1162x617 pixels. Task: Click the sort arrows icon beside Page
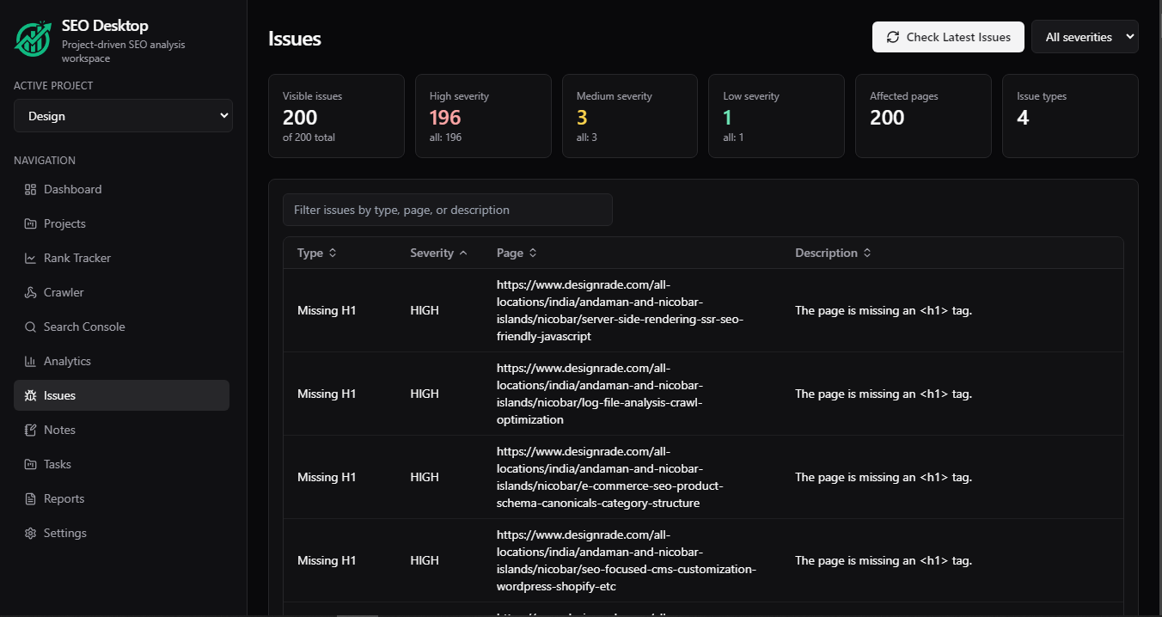533,253
